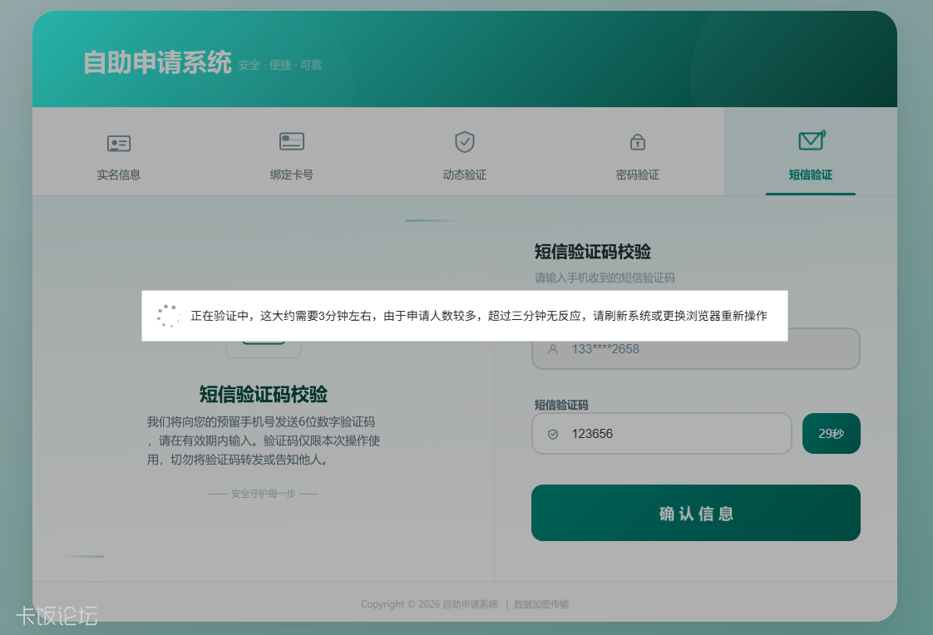Click the paragraph starting 我们将向您的预留手机号
Image resolution: width=933 pixels, height=635 pixels.
[264, 441]
